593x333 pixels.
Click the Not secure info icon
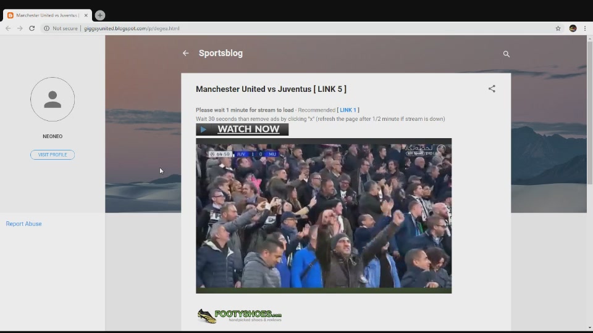pos(46,28)
